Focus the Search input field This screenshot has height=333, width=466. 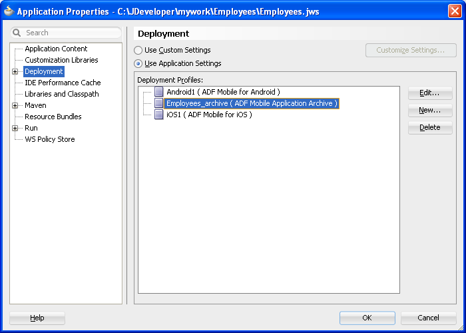[66, 33]
